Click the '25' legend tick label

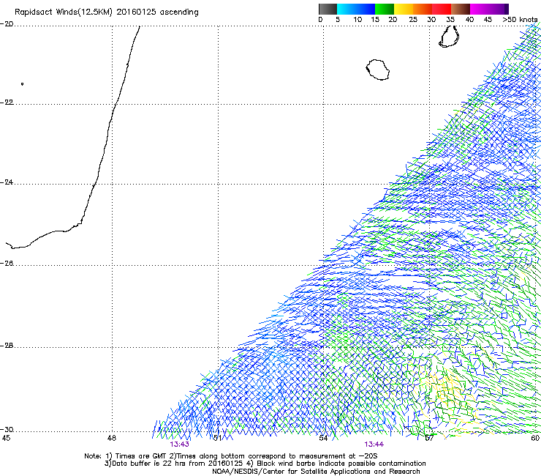pyautogui.click(x=413, y=20)
